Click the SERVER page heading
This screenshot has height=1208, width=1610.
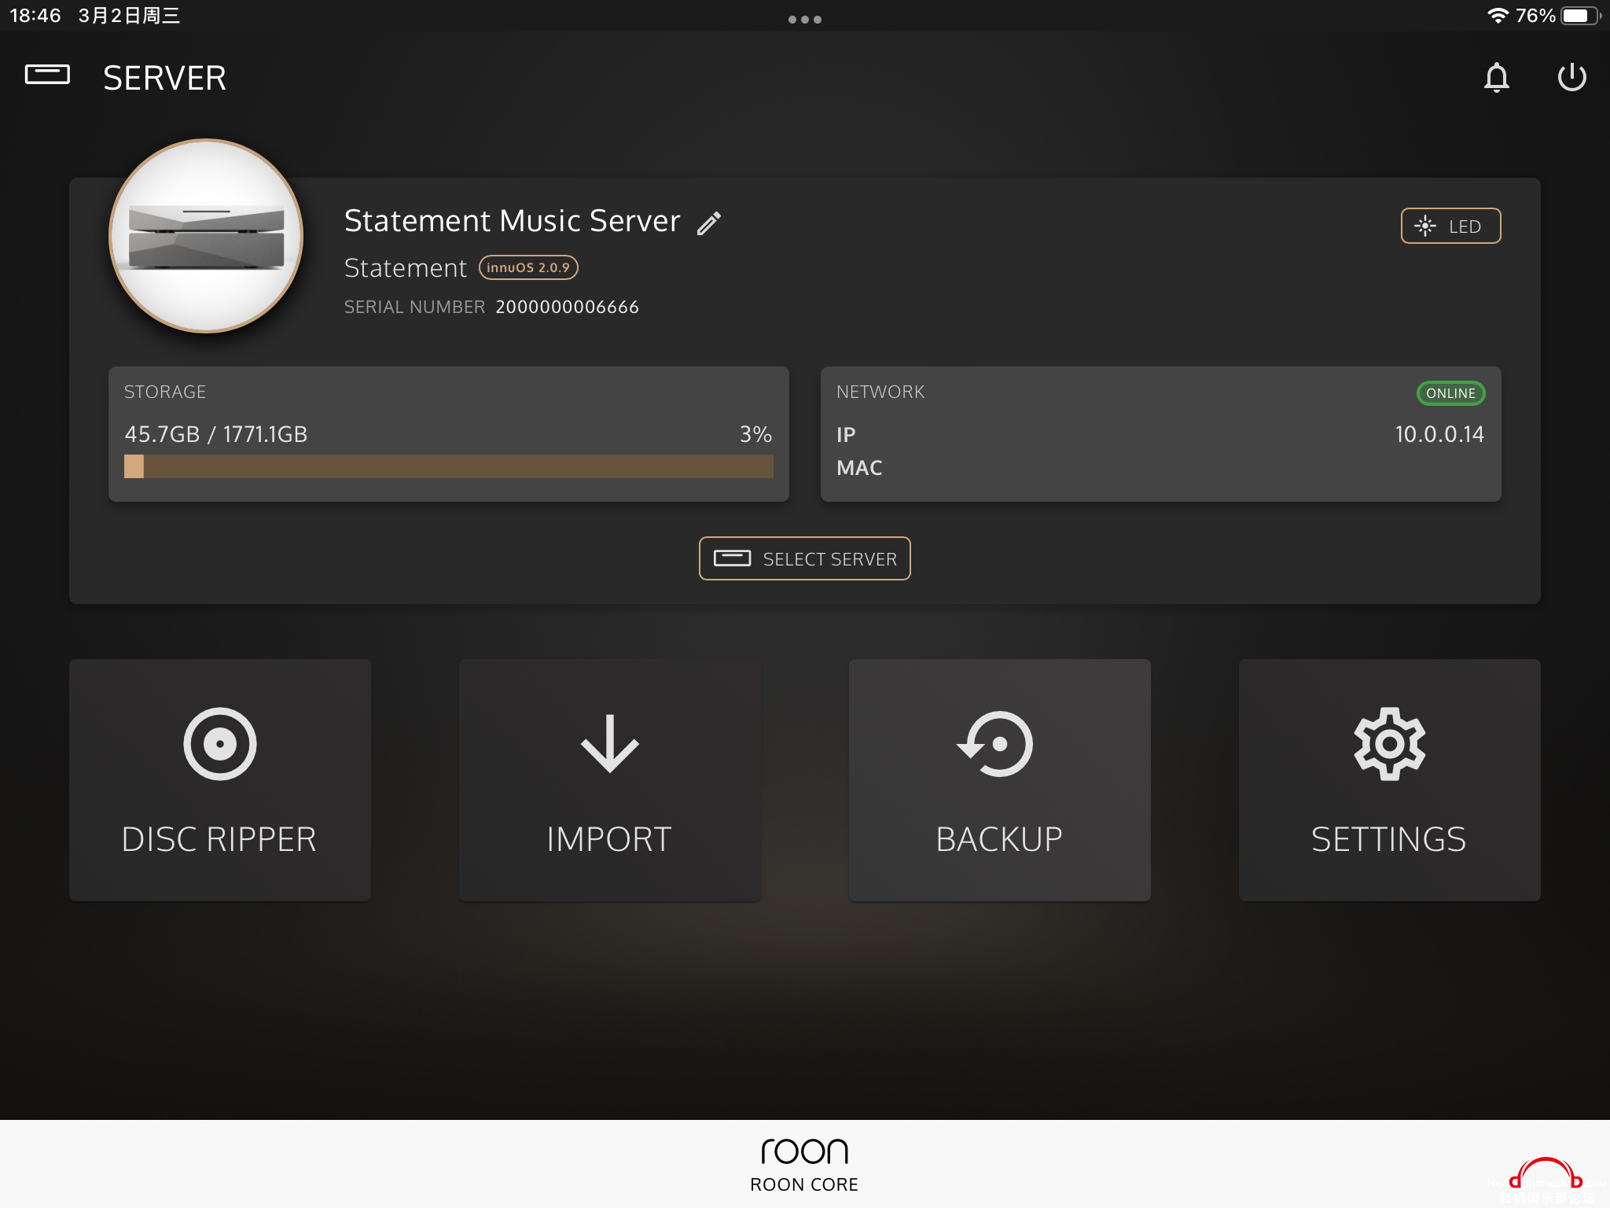tap(164, 78)
